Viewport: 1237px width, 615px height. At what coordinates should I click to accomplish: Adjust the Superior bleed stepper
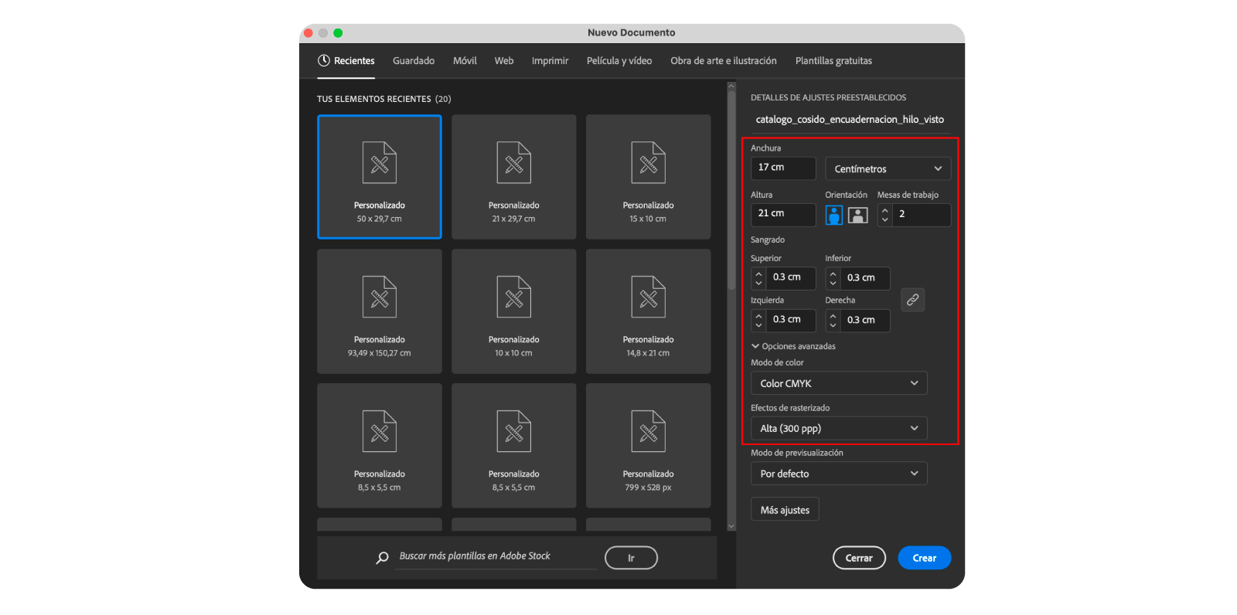[x=758, y=277]
